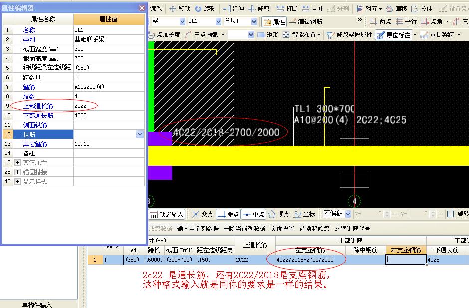Image resolution: width=469 pixels, height=308 pixels.
Task: Click 调换起始跨 command
Action: (x=315, y=229)
